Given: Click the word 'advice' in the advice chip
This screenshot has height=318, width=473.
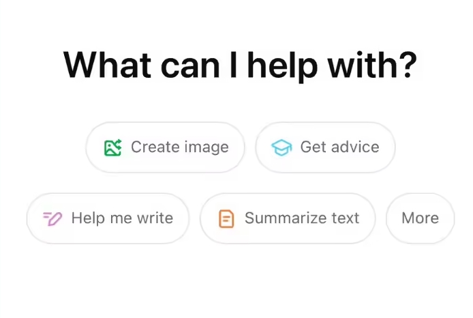Looking at the screenshot, I should (x=354, y=147).
